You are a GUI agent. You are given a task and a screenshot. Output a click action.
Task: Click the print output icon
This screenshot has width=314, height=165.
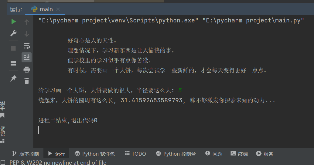pos(27,70)
